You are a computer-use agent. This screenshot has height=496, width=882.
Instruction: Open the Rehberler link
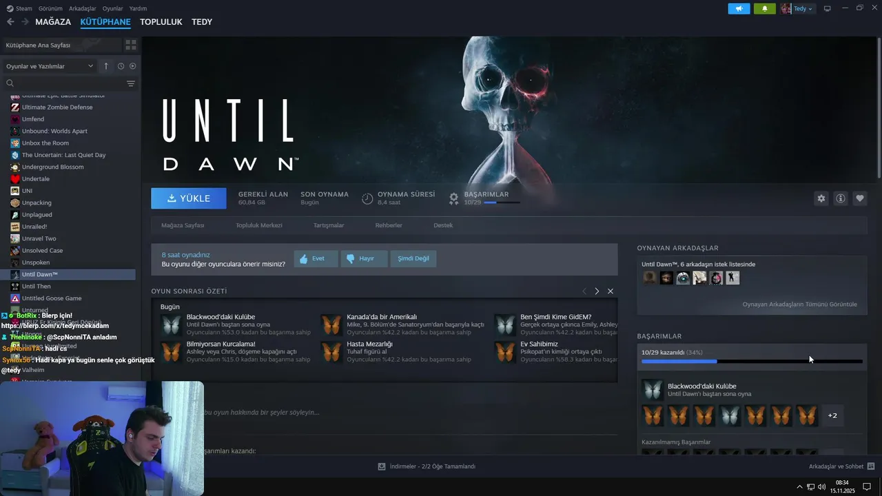coord(389,225)
